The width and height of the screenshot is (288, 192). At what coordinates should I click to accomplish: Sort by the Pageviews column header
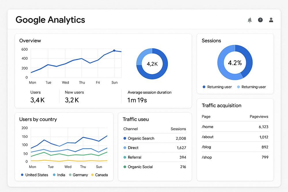(259, 117)
